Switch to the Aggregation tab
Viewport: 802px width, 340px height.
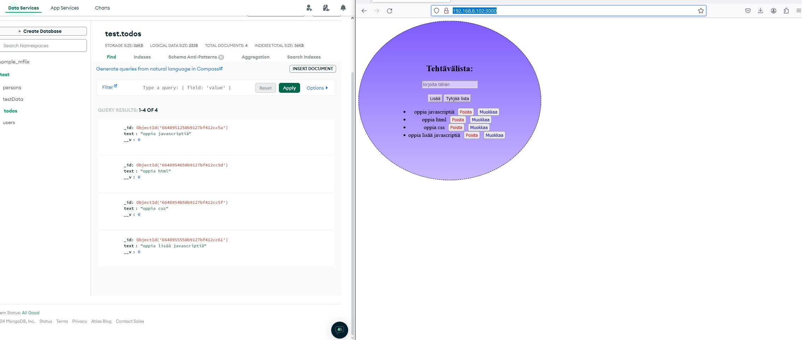[255, 57]
